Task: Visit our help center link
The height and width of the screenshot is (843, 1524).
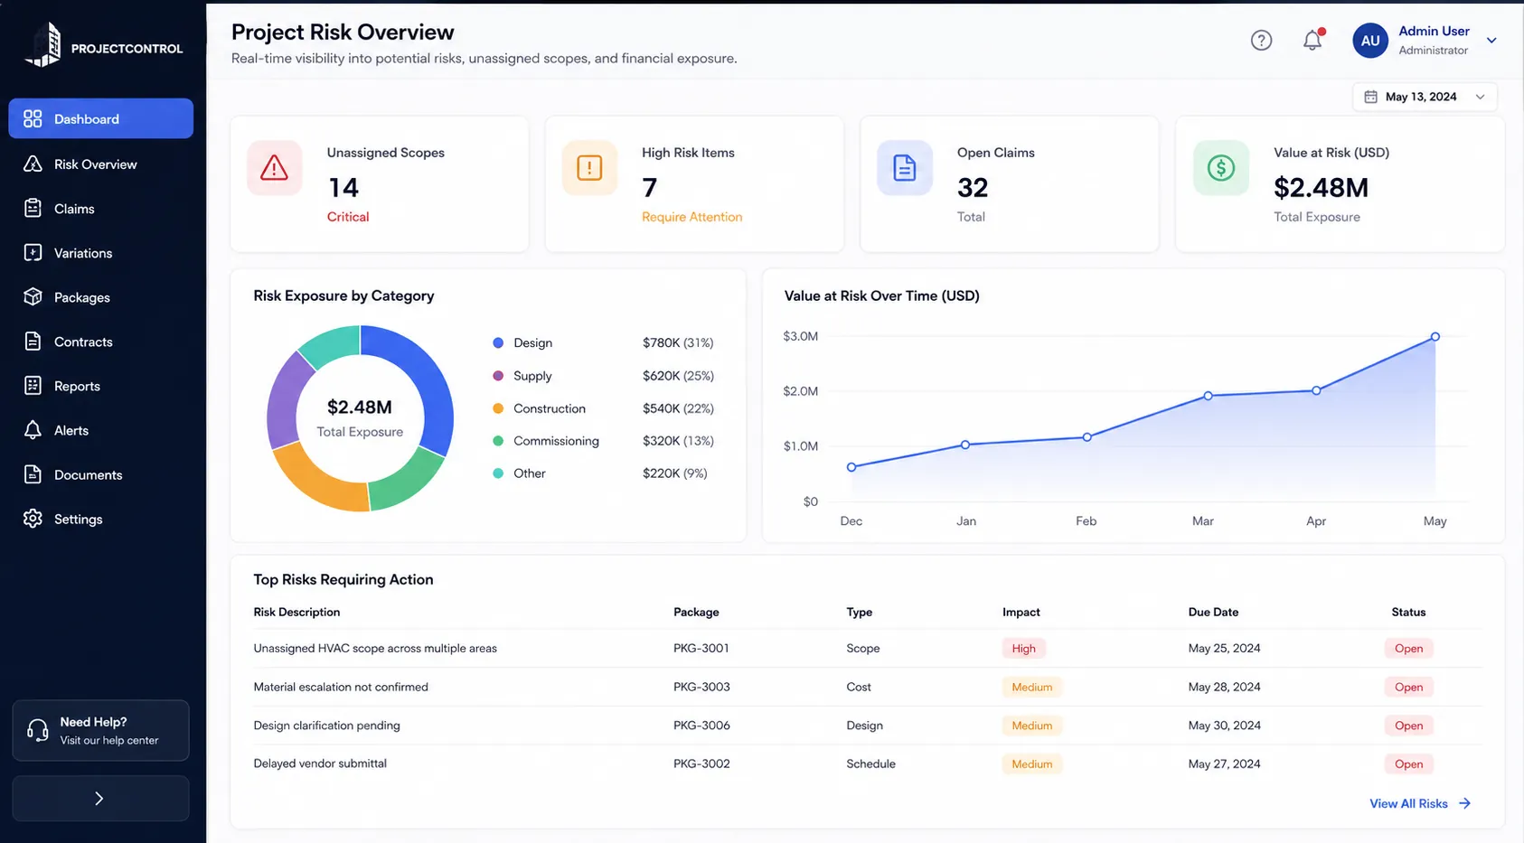Action: pyautogui.click(x=109, y=740)
